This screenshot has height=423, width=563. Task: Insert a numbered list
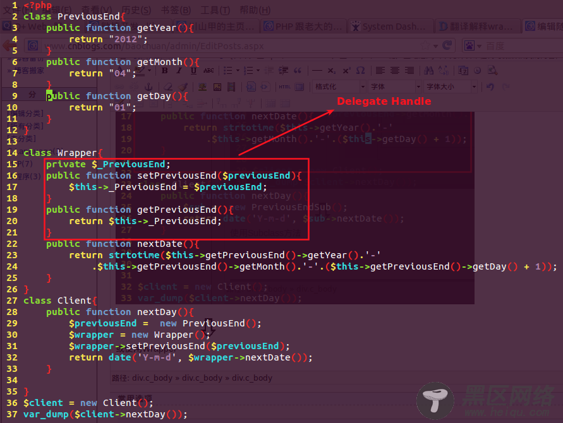coord(248,71)
